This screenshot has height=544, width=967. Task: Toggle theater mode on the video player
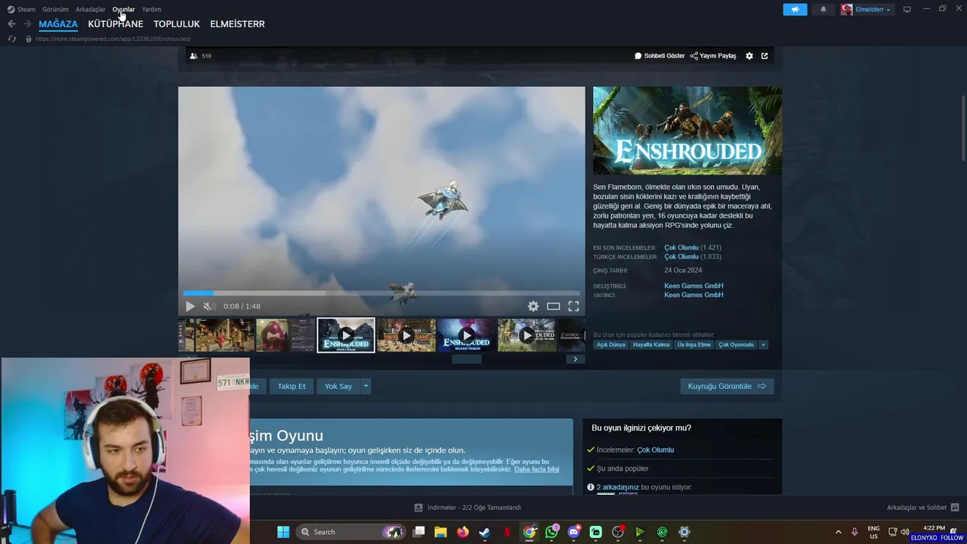[x=553, y=306]
